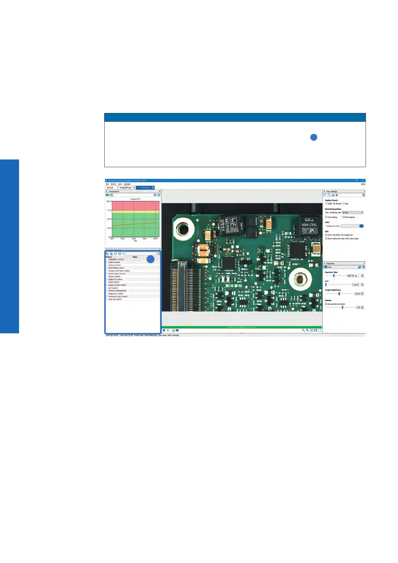Expand the Image Format Control tree node
This screenshot has width=398, height=563.
(107, 285)
